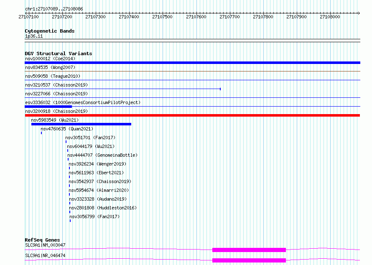Click ruler position 27107900
The width and height of the screenshot is (372, 265).
click(x=297, y=17)
